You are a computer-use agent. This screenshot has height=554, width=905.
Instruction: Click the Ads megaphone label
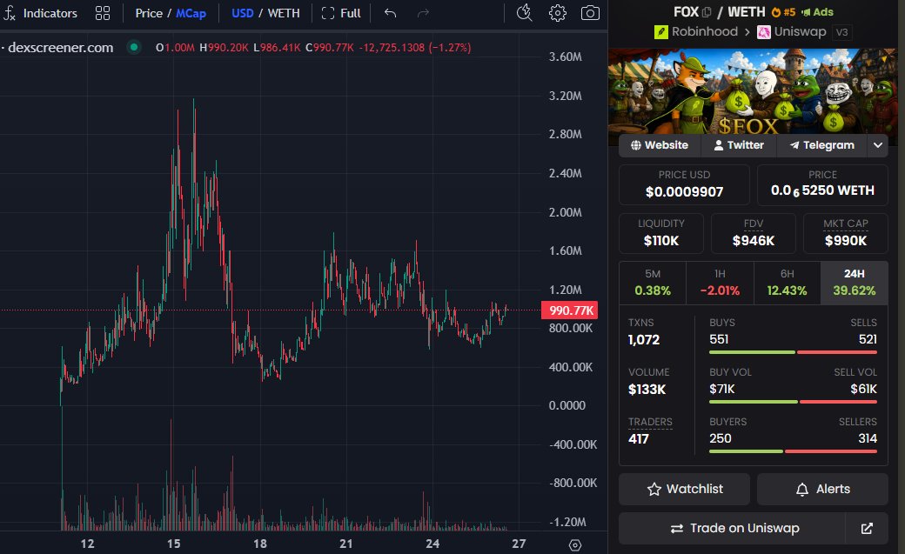click(x=817, y=12)
